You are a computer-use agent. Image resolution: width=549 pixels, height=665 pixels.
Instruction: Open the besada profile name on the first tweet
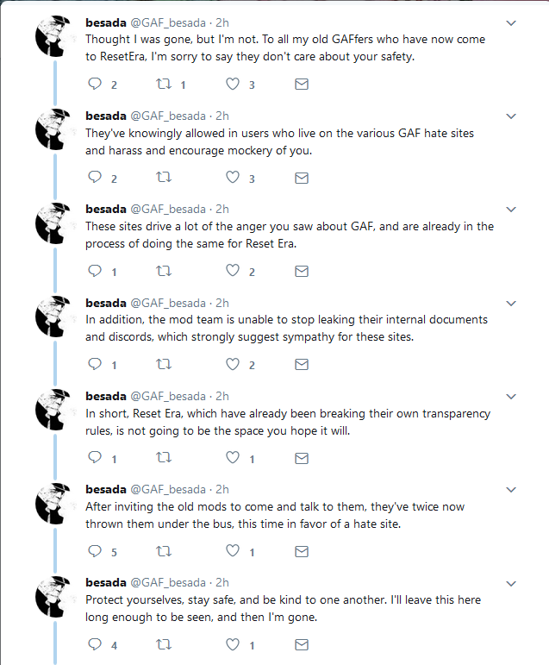tap(106, 22)
